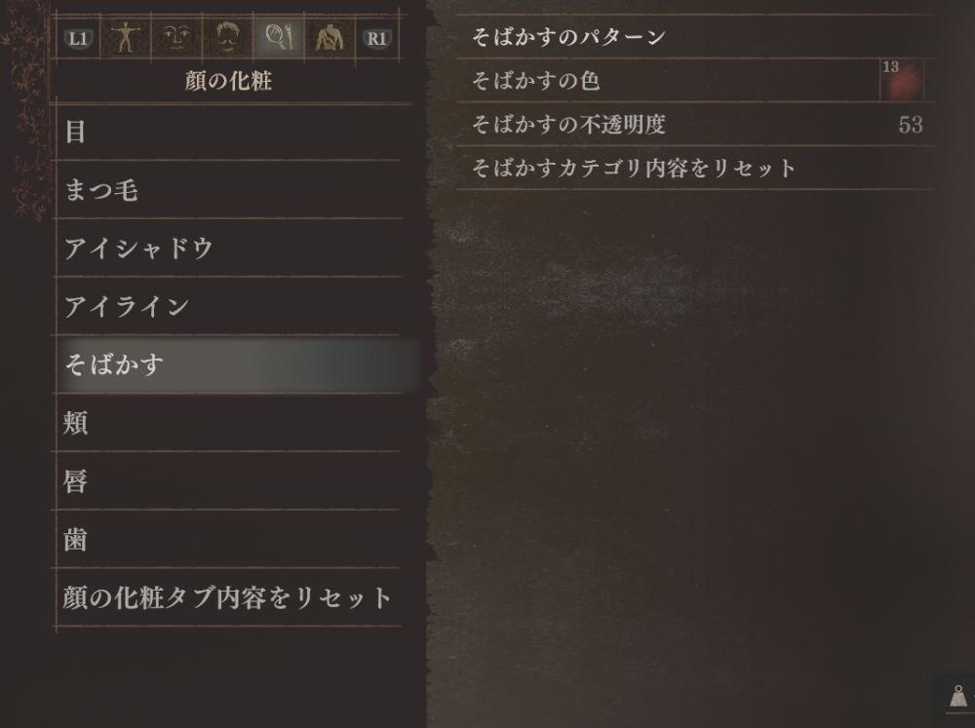Click 顔の化粧タブ内容をリセット
This screenshot has height=728, width=975.
(227, 597)
